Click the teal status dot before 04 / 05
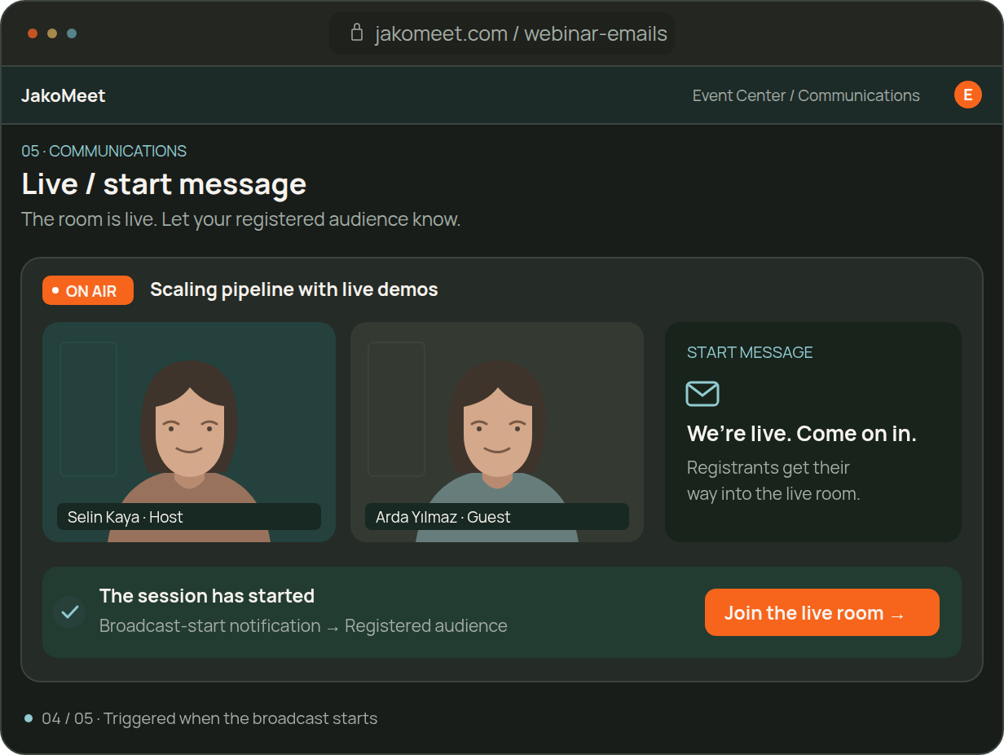The width and height of the screenshot is (1004, 755). 29,718
